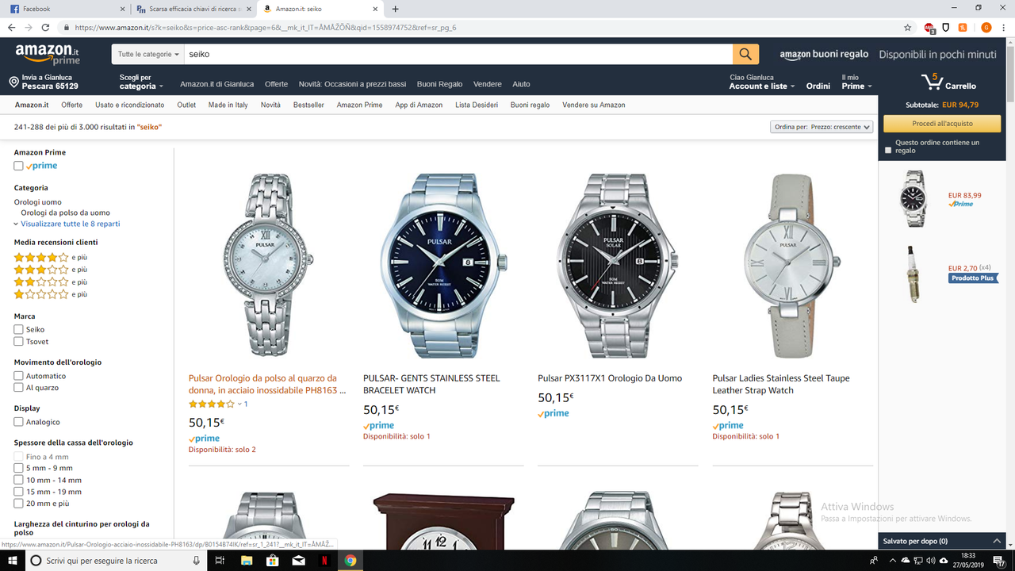Click star rating of first Pulsar watch
This screenshot has width=1015, height=571.
point(212,404)
